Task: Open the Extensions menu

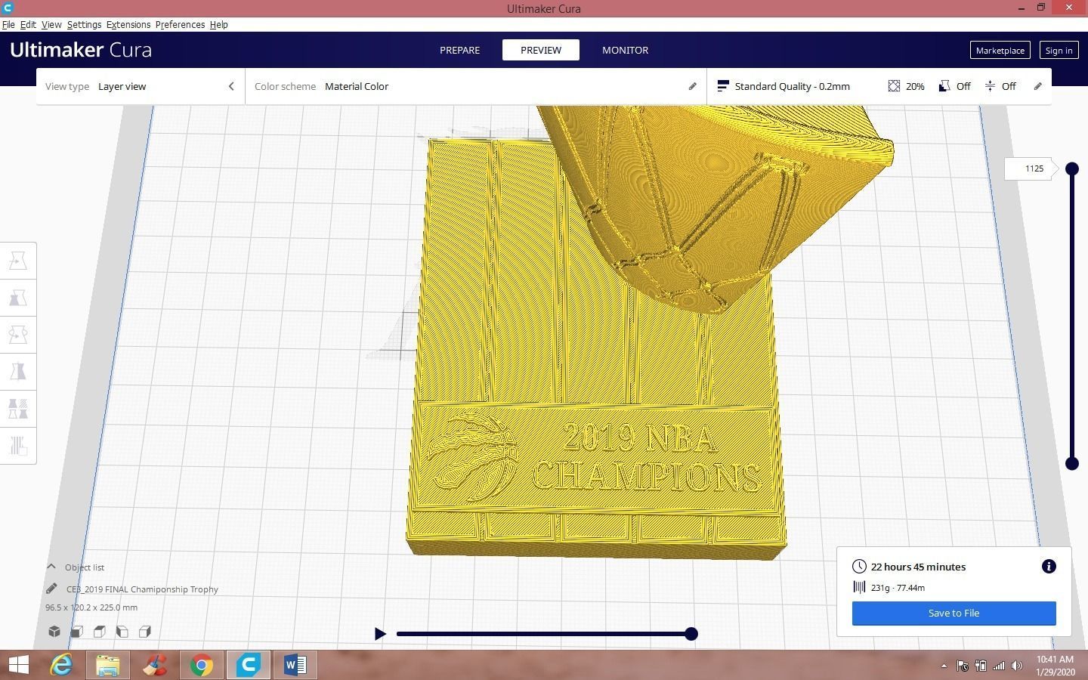Action: click(128, 24)
